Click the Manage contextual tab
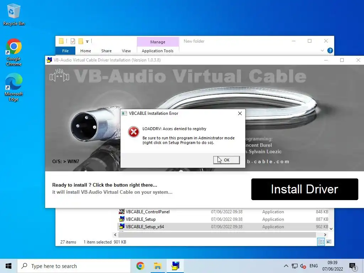Viewport: 364px width, 273px height. tap(157, 42)
